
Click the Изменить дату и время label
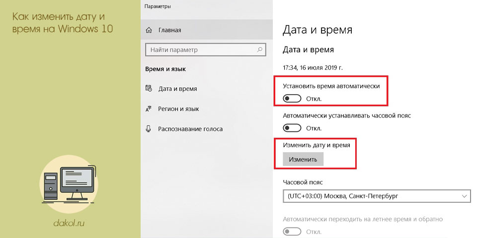[317, 145]
